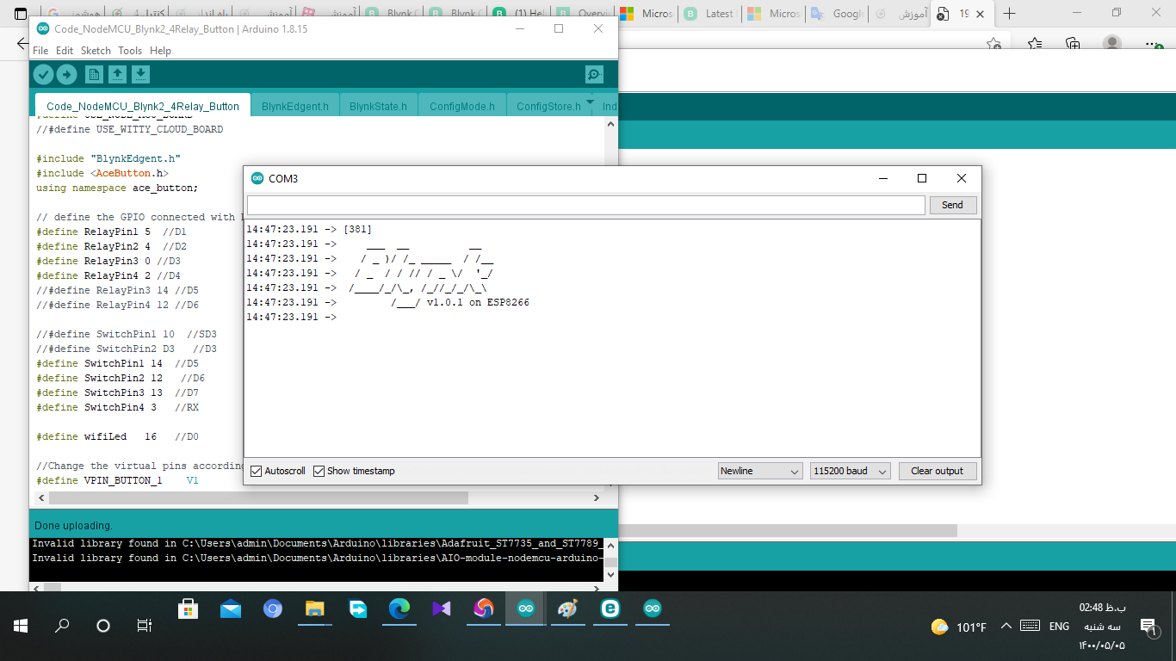Open Serial Monitor magnifier icon in Arduino toolbar
This screenshot has width=1176, height=661.
[x=594, y=75]
